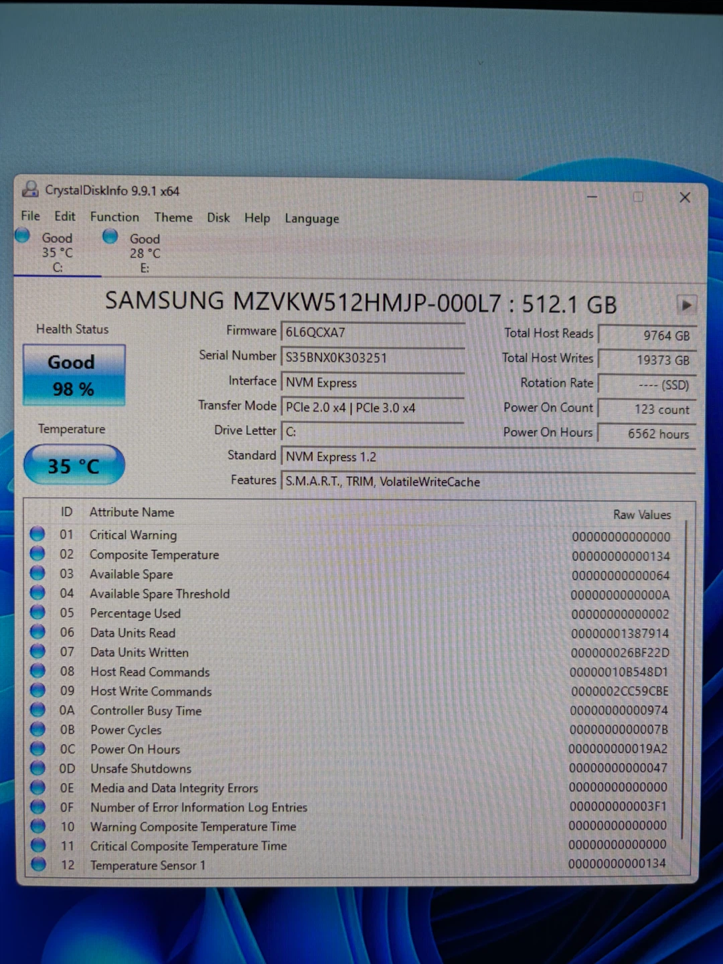Open the Function menu
This screenshot has height=964, width=723.
114,217
